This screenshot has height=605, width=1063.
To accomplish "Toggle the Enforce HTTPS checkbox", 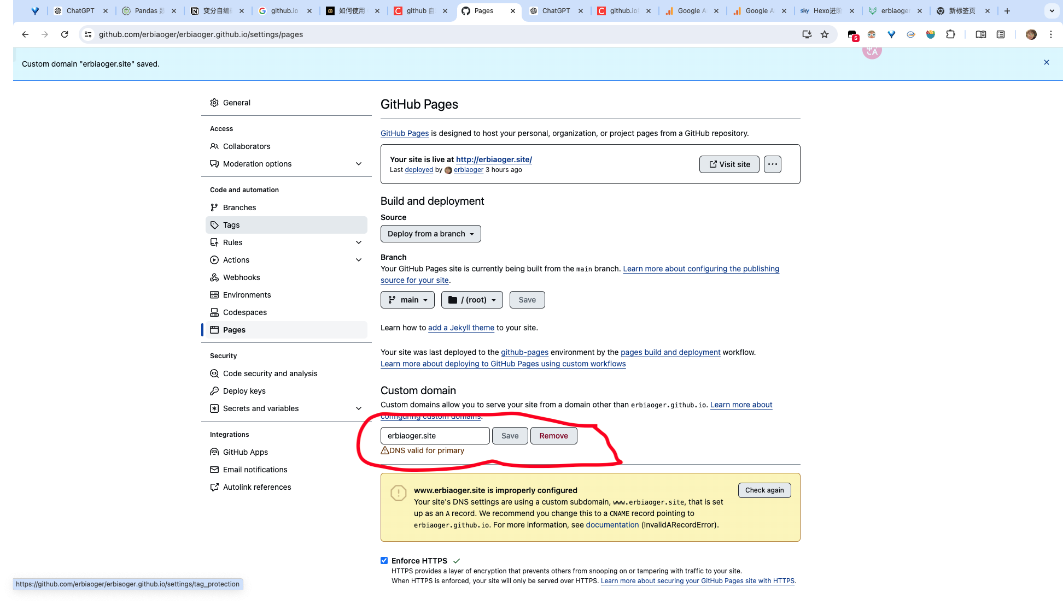I will pos(384,561).
